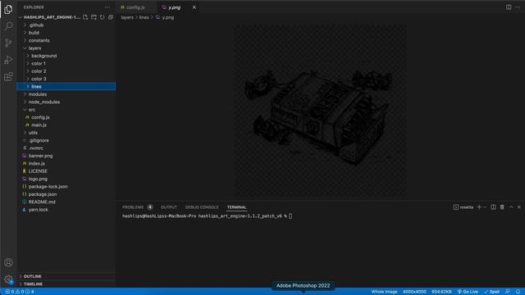
Task: Open the terminal launch profile dropdown
Action: pos(485,207)
